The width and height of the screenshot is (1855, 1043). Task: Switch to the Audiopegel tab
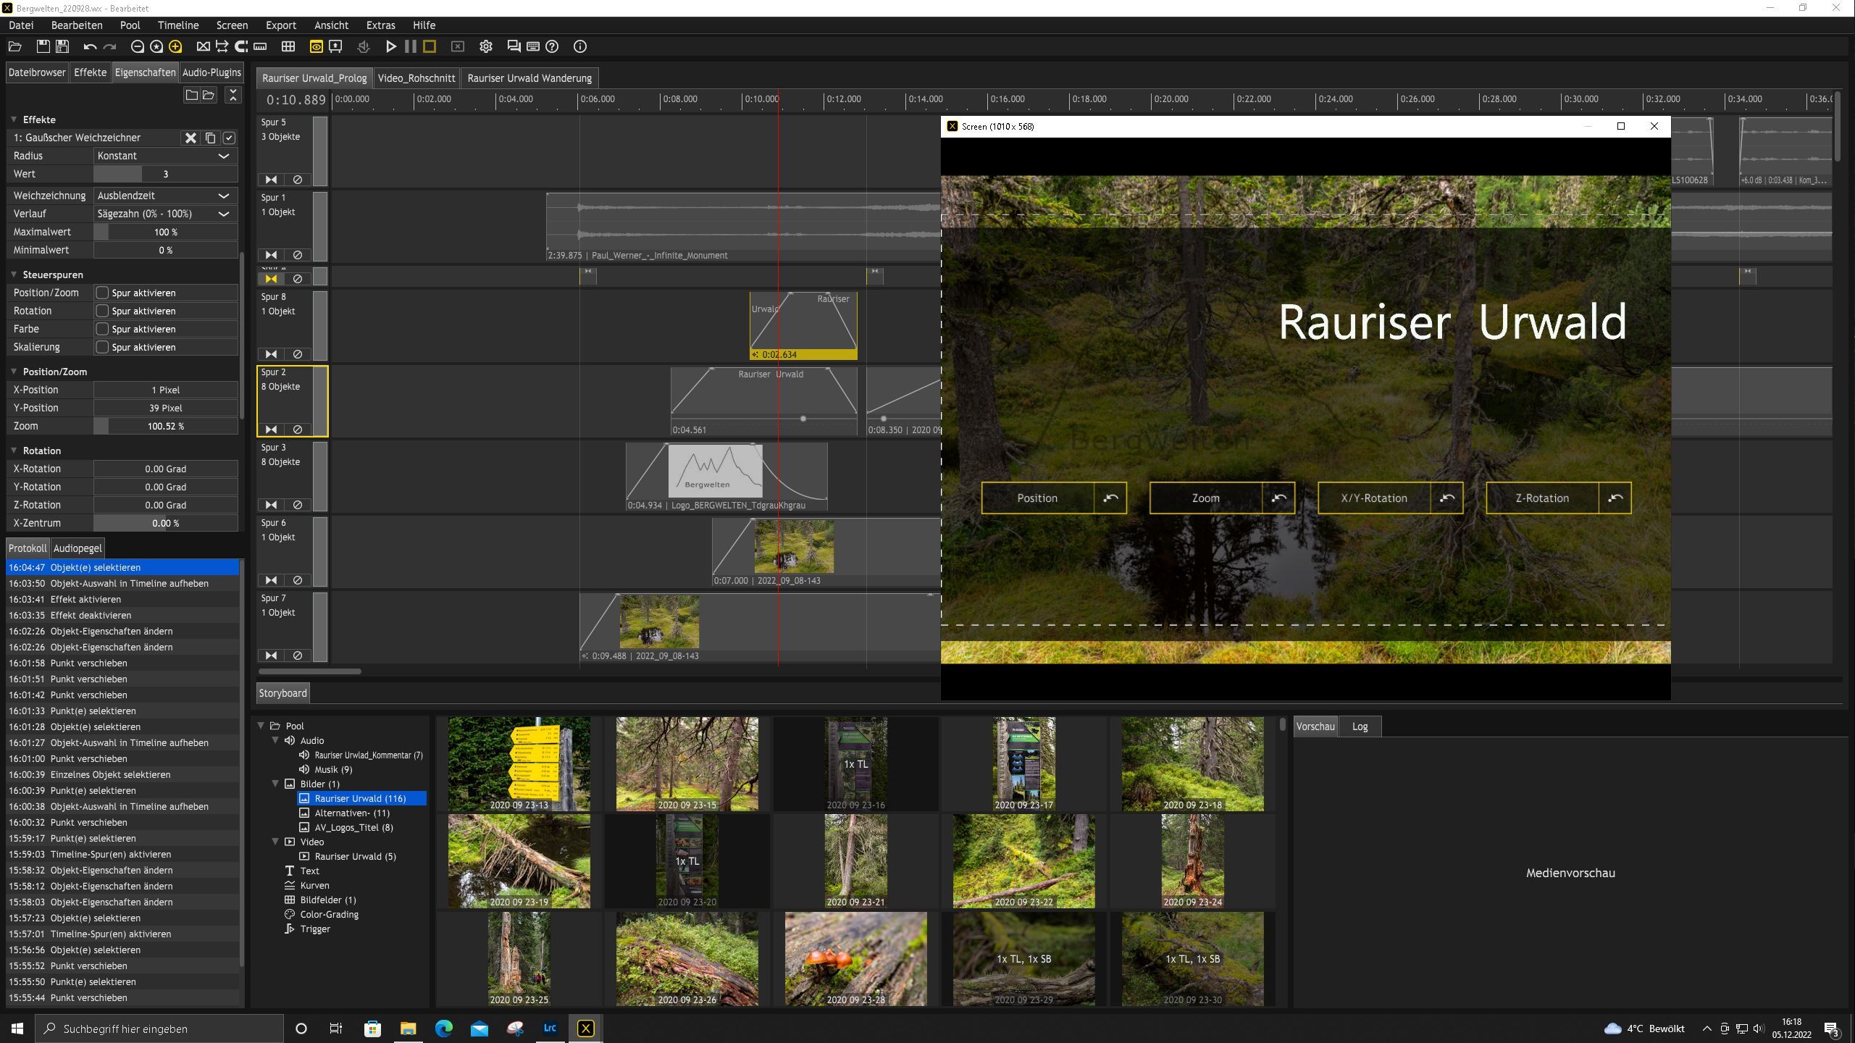click(x=78, y=548)
